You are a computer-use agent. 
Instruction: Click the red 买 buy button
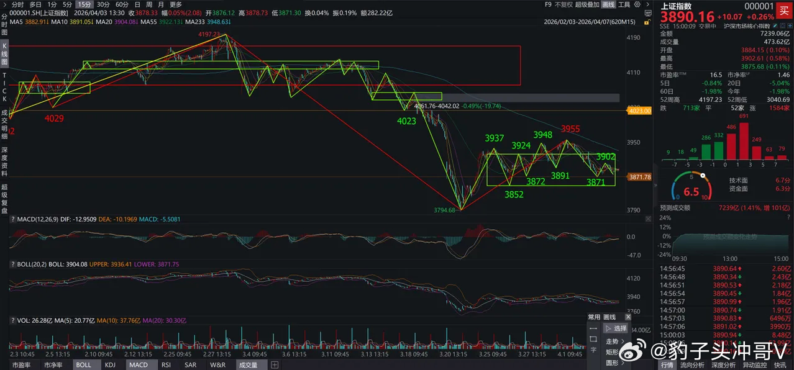pyautogui.click(x=784, y=11)
